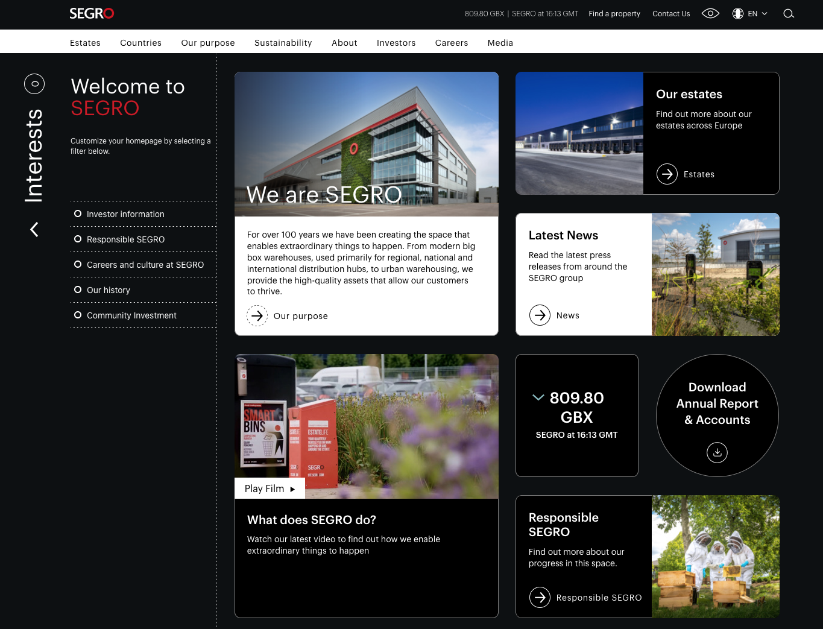Open the Sustainability menu
This screenshot has width=823, height=629.
(283, 43)
